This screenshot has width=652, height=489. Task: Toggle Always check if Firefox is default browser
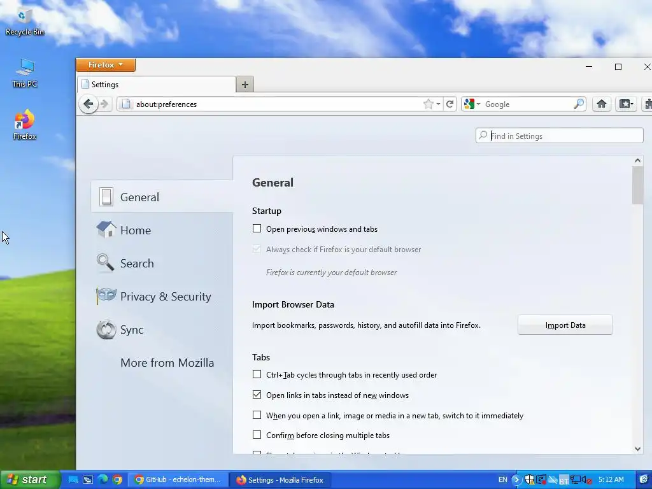tap(257, 249)
